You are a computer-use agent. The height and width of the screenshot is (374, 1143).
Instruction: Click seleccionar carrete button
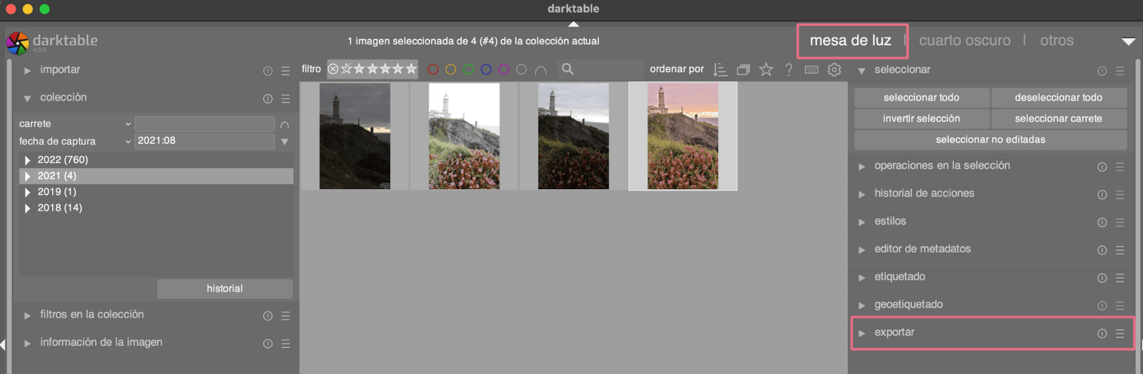1059,119
